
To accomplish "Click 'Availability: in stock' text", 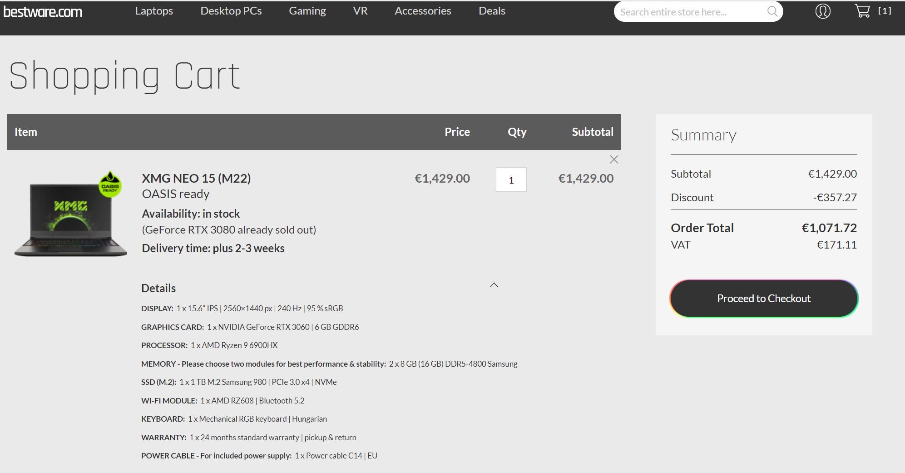I will [x=191, y=214].
